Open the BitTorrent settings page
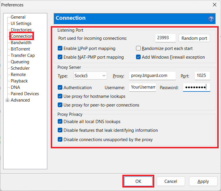Image resolution: width=221 pixels, height=191 pixels. click(x=20, y=49)
